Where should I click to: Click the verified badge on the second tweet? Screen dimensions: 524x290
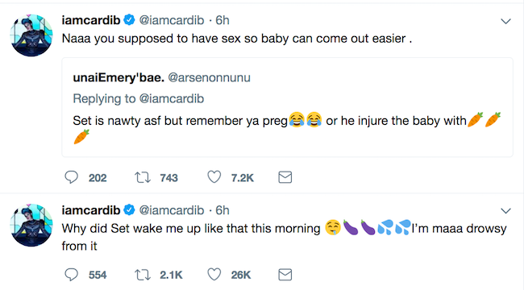click(x=129, y=210)
